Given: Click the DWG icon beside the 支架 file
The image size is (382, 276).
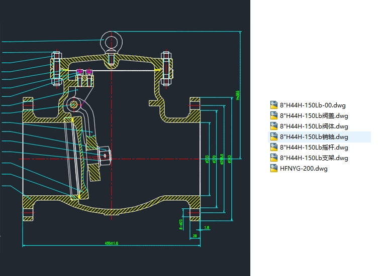Looking at the screenshot, I should (274, 158).
